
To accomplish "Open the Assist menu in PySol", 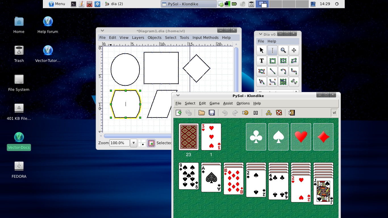I will point(228,103).
